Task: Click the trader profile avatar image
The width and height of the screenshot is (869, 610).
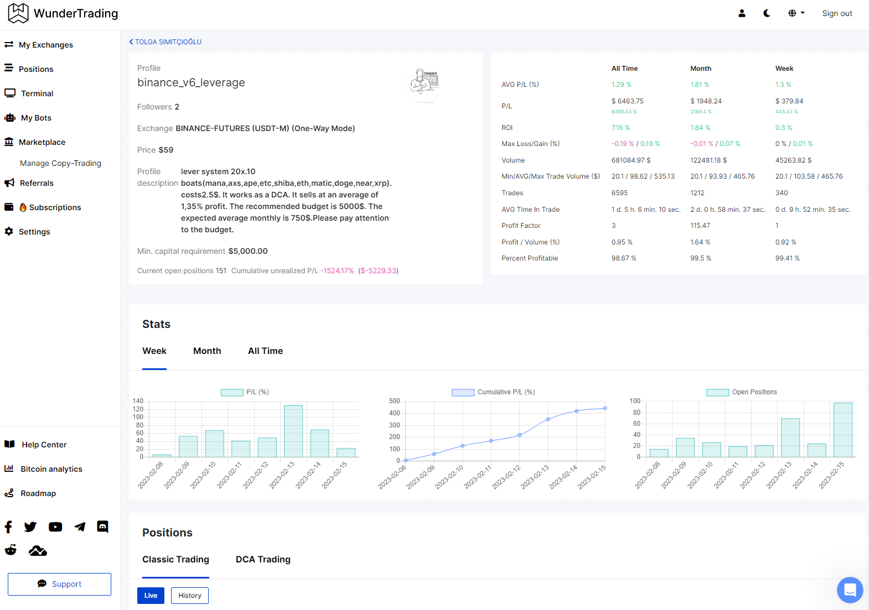Action: [x=425, y=83]
